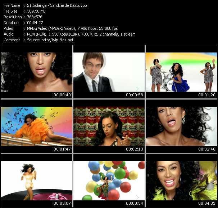Image resolution: width=218 pixels, height=208 pixels.
Task: Click the Audio line 'PCM (PCM), 1 536 Kbps'
Action: point(47,34)
